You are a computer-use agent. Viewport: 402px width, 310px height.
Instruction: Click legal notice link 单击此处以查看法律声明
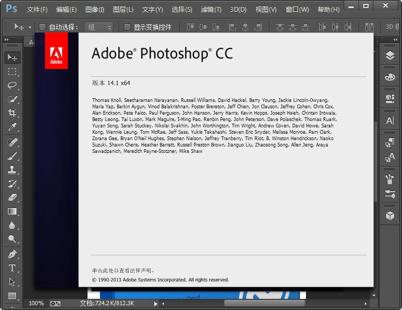tap(123, 271)
